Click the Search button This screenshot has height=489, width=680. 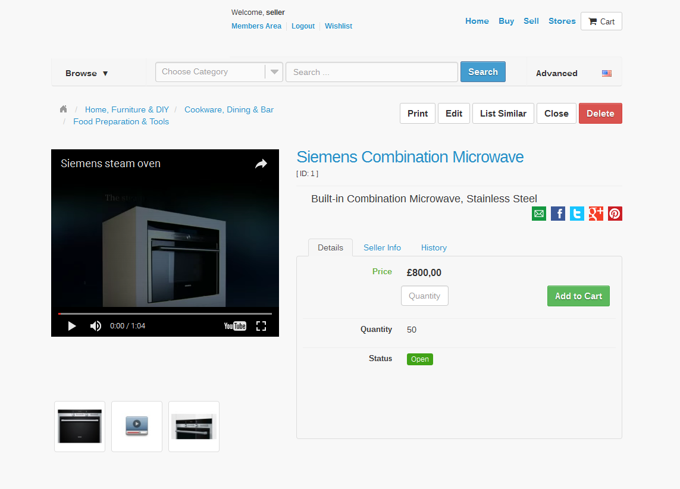coord(483,72)
